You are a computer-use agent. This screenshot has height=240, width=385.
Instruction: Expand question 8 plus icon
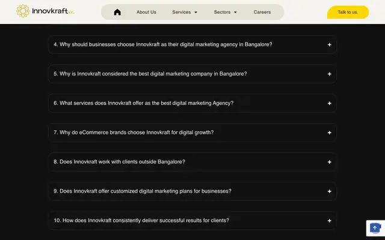[329, 162]
